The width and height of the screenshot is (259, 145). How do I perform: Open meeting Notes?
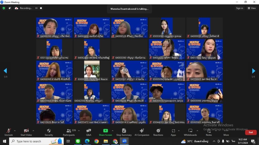click(209, 132)
